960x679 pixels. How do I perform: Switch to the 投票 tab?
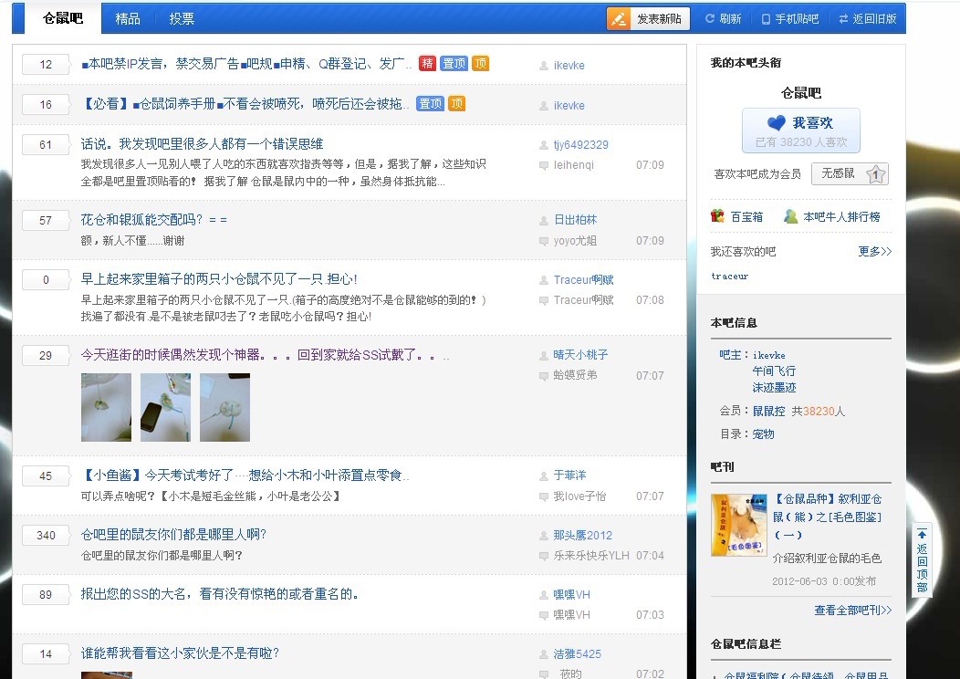point(182,19)
